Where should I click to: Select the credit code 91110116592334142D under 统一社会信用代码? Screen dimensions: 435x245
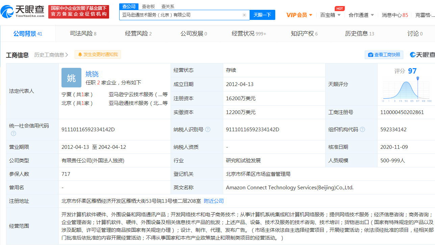(88, 130)
